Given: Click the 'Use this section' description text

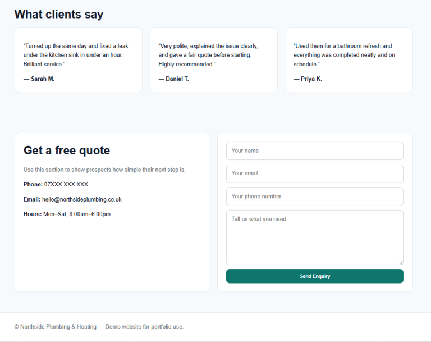Looking at the screenshot, I should [104, 170].
